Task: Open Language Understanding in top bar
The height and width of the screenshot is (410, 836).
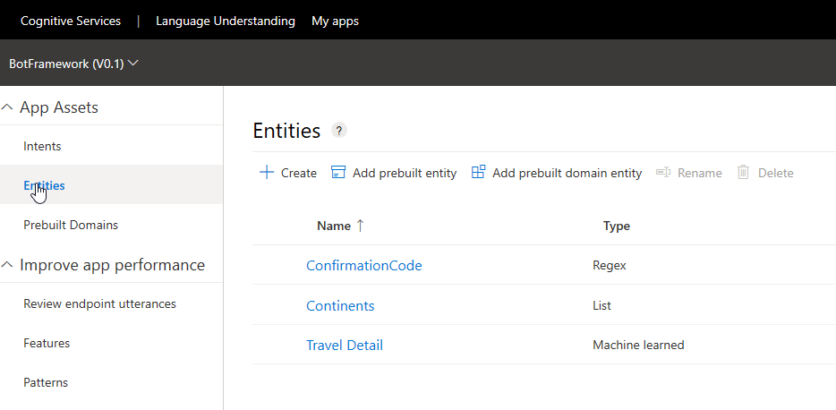Action: [x=226, y=21]
